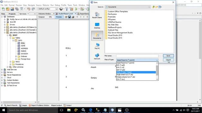Choose the highlighted HTML file type option
This screenshot has width=202, height=113.
136,72
